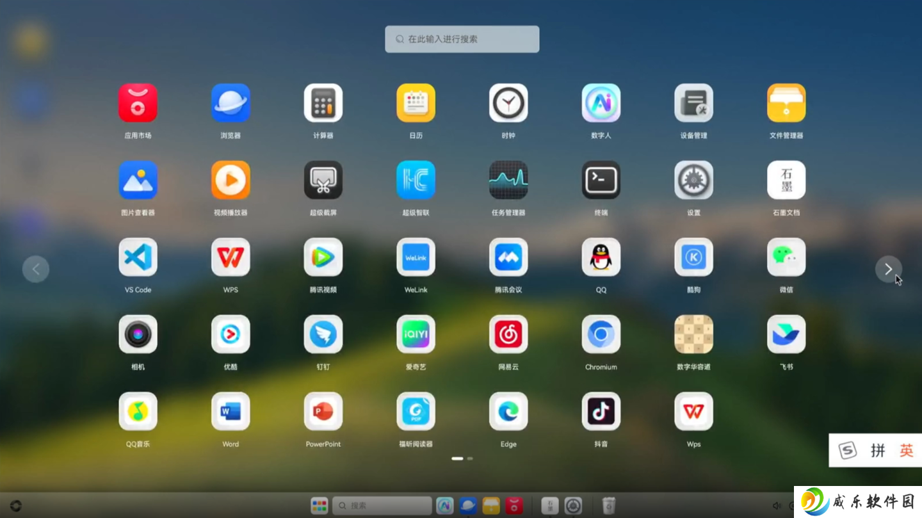
Task: Click the system icon at the taskbar's left end
Action: pyautogui.click(x=16, y=506)
